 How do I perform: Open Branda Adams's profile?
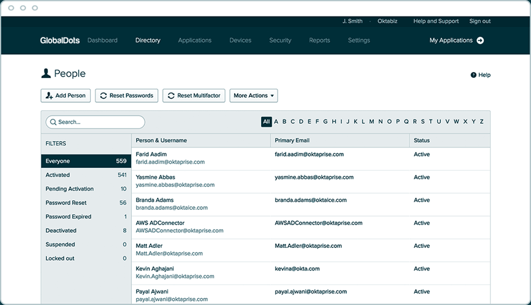(154, 200)
